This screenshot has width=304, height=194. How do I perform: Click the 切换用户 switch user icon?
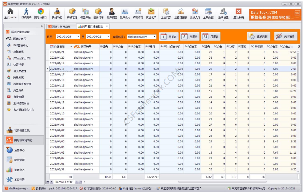pyautogui.click(x=26, y=14)
